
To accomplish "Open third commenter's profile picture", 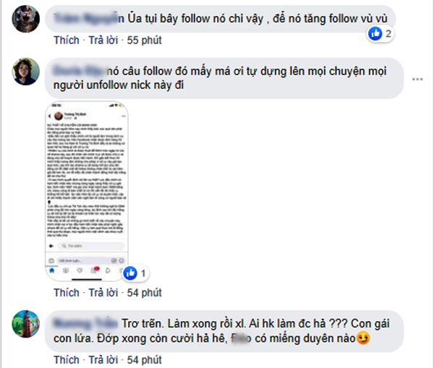I will 25,324.
